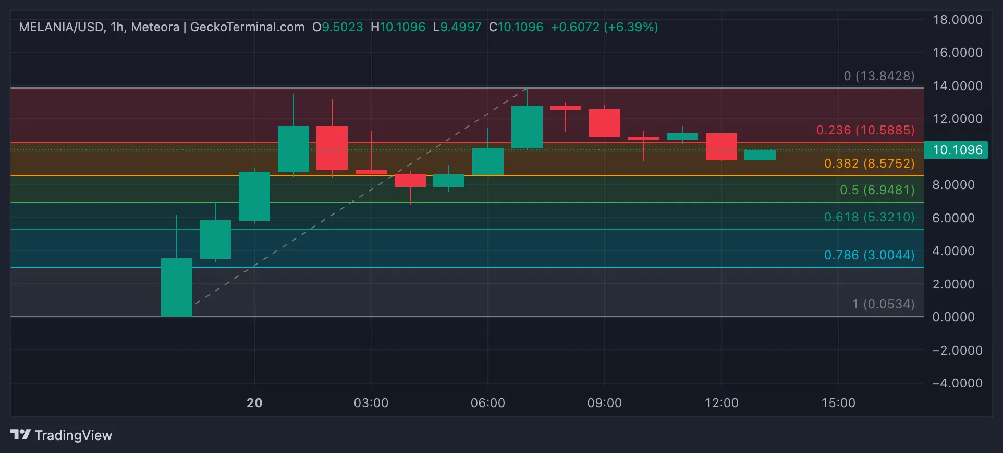The image size is (1003, 453).
Task: Select the 0.236 (10.5885) Fibonacci level label
Action: [865, 130]
